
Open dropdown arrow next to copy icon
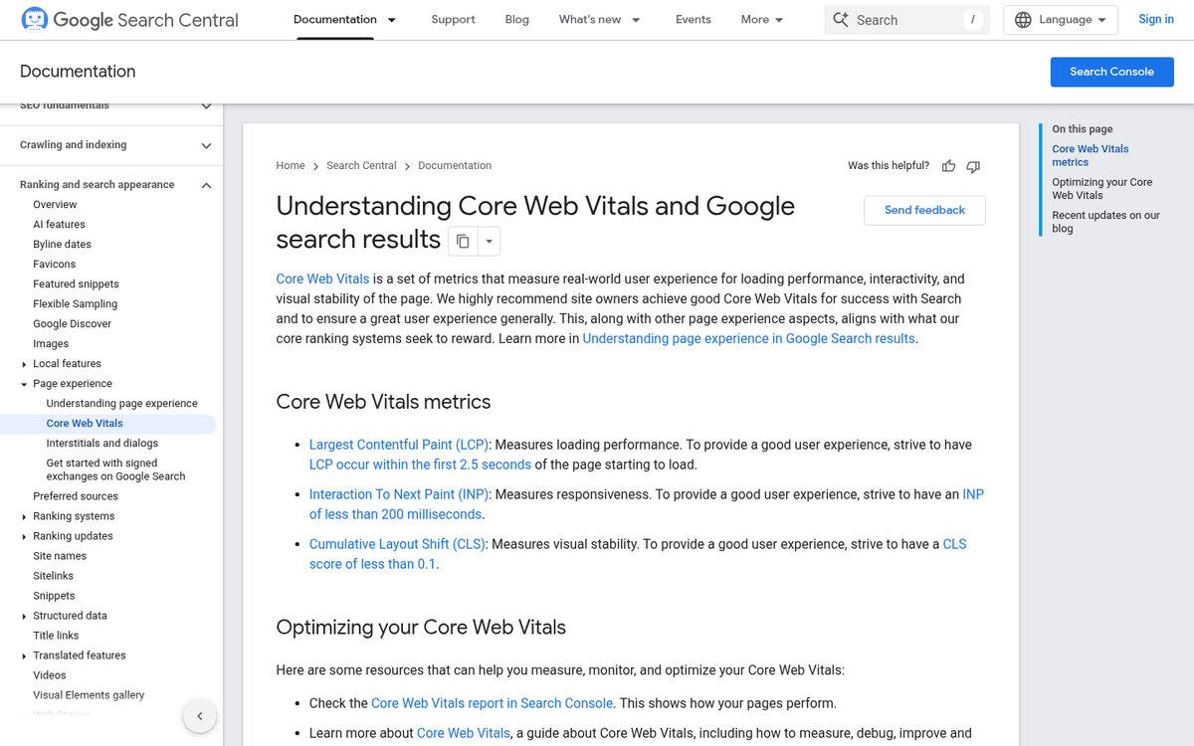tap(488, 241)
